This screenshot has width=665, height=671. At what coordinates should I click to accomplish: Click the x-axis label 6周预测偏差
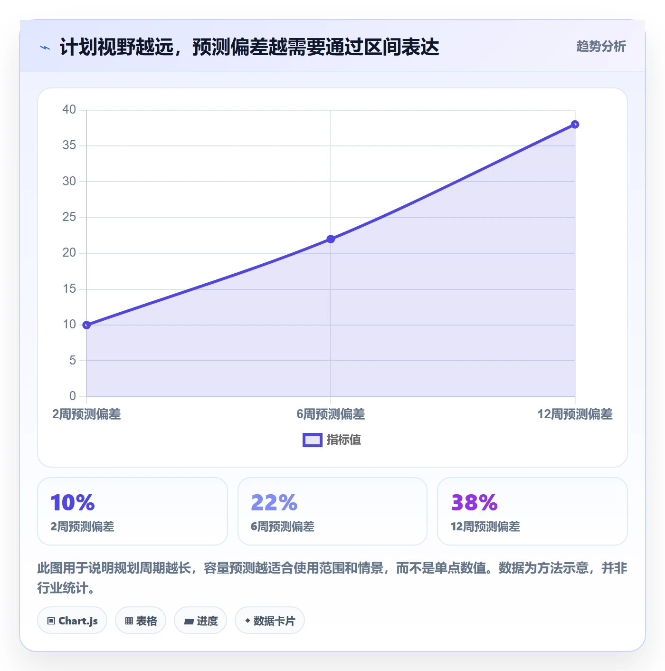coord(331,414)
